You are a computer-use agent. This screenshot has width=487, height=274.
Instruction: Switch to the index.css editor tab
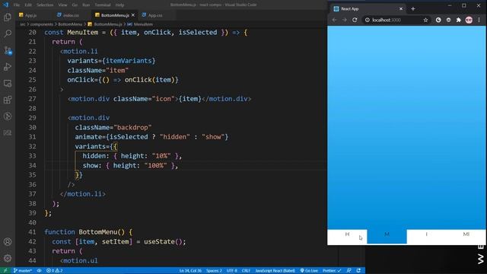(x=71, y=15)
